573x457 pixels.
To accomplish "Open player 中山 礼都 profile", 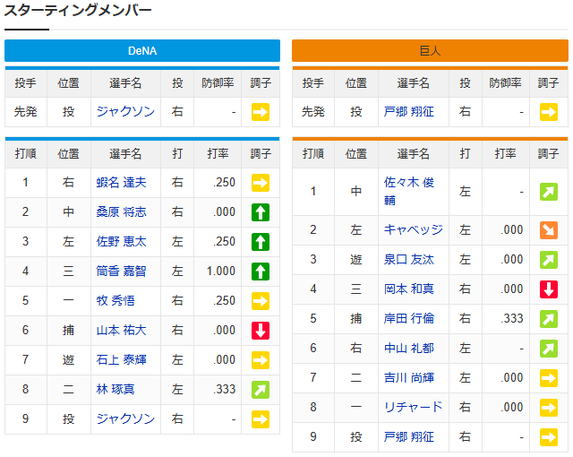I will pos(409,348).
